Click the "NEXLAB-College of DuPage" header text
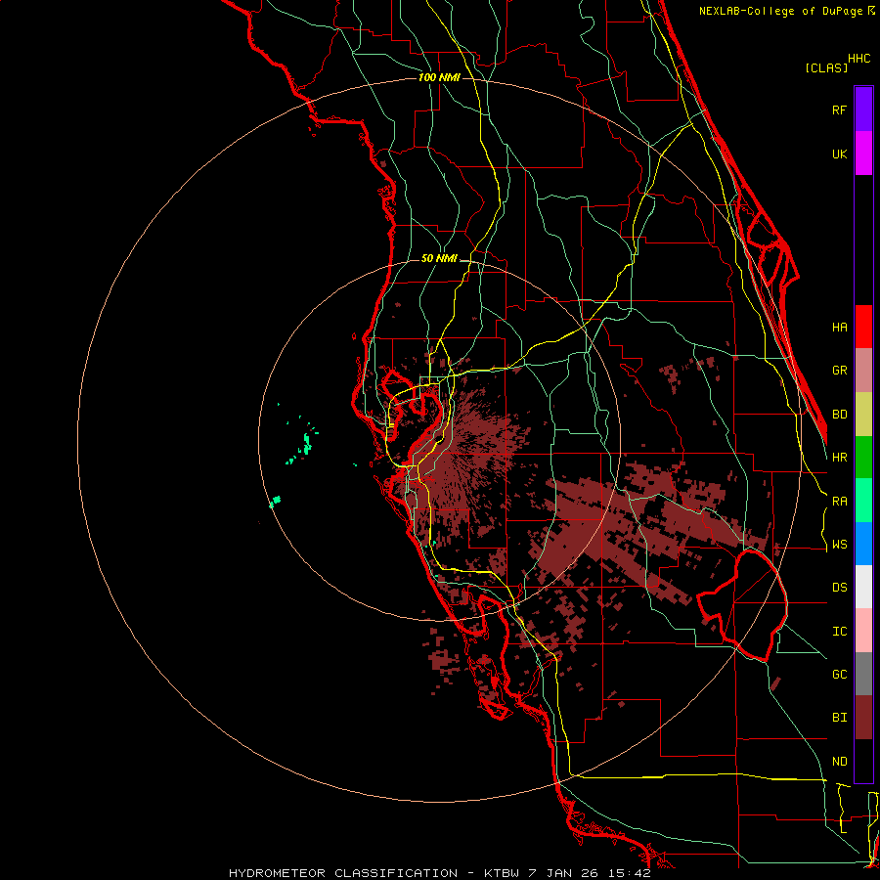This screenshot has height=880, width=880. point(781,11)
